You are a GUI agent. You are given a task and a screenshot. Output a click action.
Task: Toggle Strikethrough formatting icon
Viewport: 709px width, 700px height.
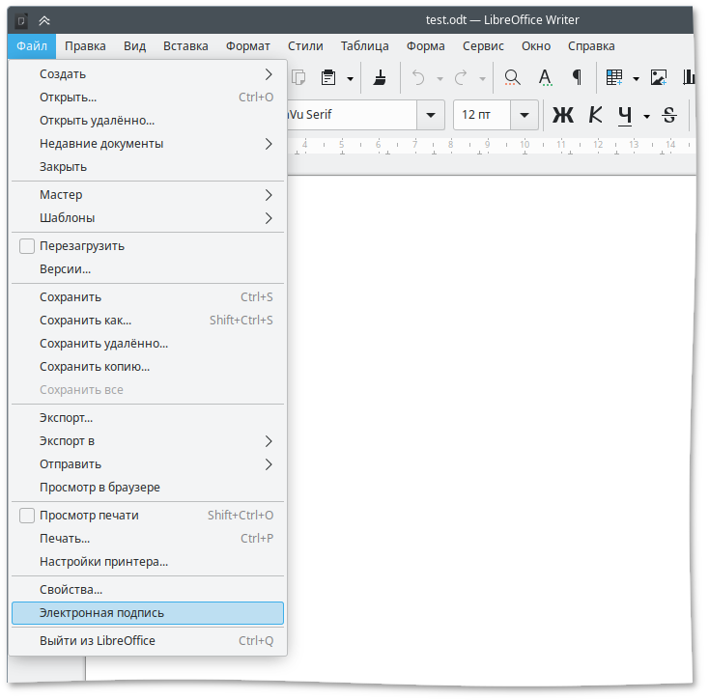click(669, 115)
